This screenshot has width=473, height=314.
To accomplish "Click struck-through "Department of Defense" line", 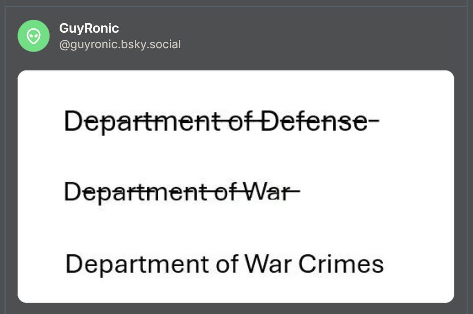I will click(222, 122).
